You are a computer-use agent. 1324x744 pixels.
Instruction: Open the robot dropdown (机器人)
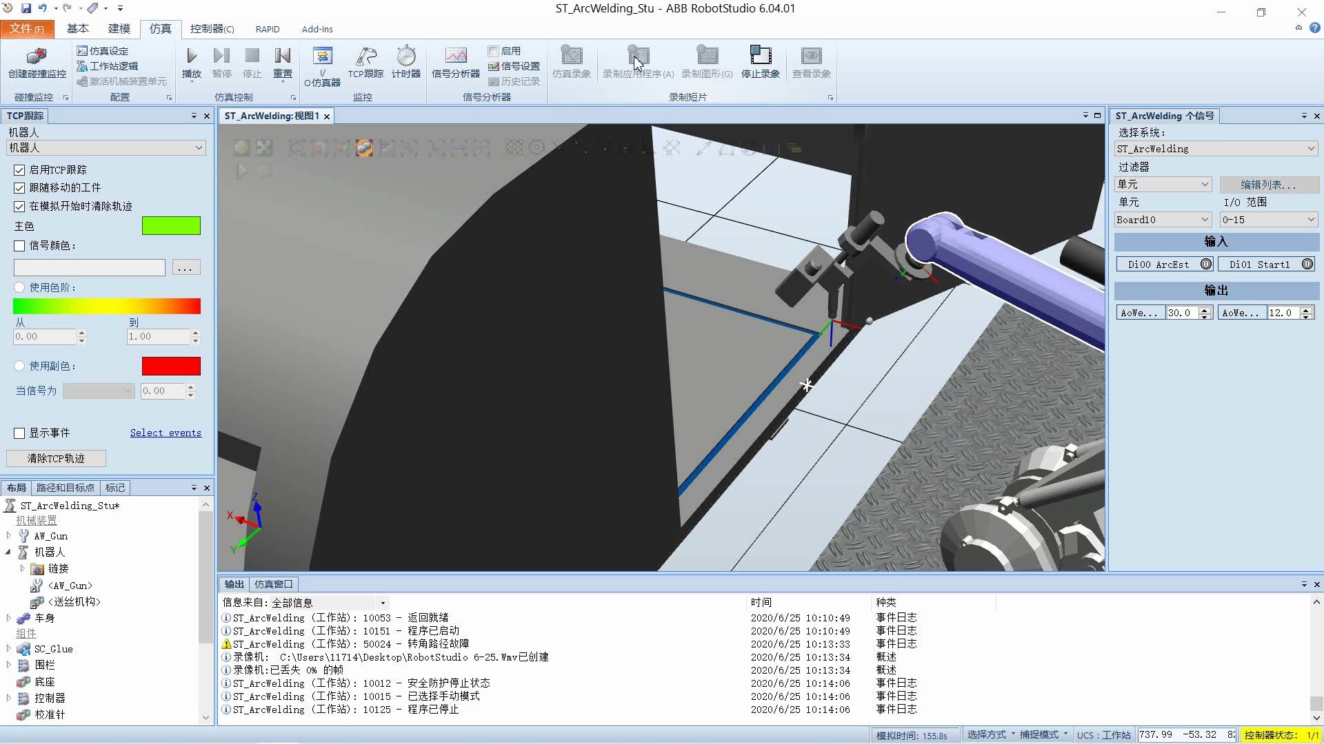click(106, 147)
